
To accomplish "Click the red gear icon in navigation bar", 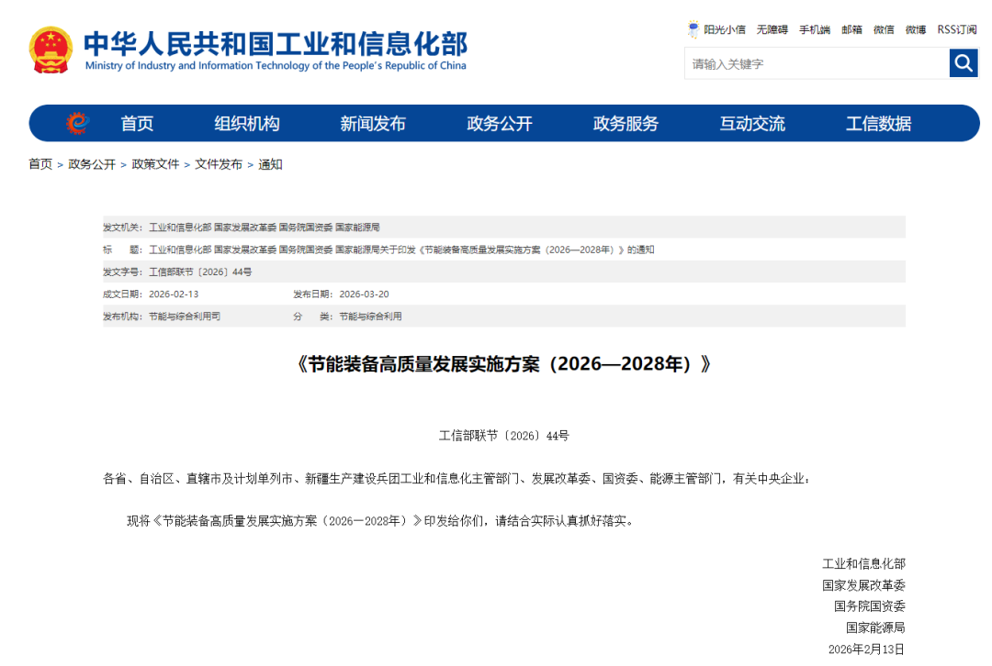I will point(77,123).
